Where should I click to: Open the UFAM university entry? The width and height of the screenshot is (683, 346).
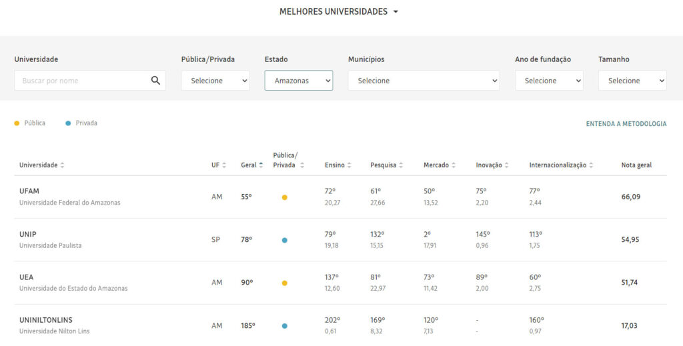[29, 191]
